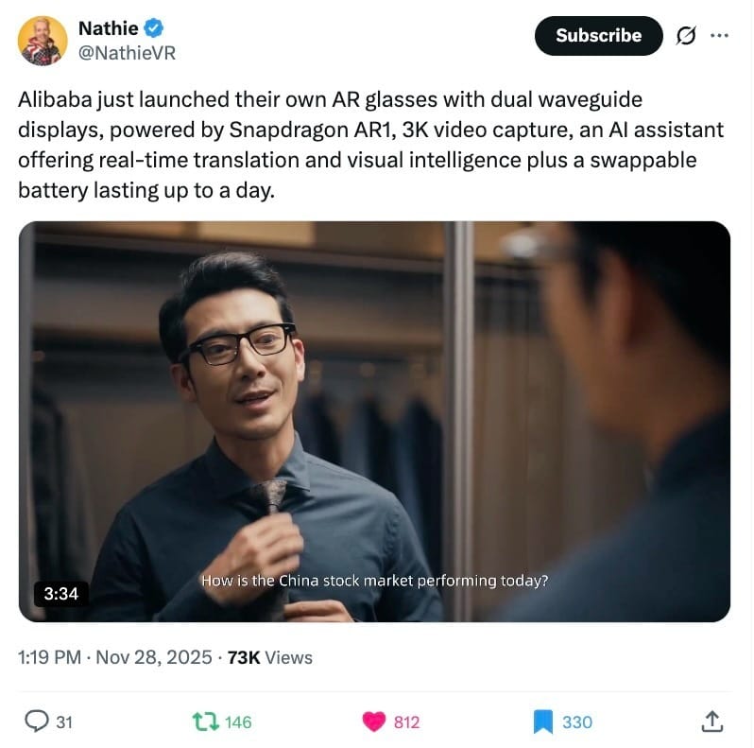
Task: Click the share upload arrow icon
Action: pos(712,721)
